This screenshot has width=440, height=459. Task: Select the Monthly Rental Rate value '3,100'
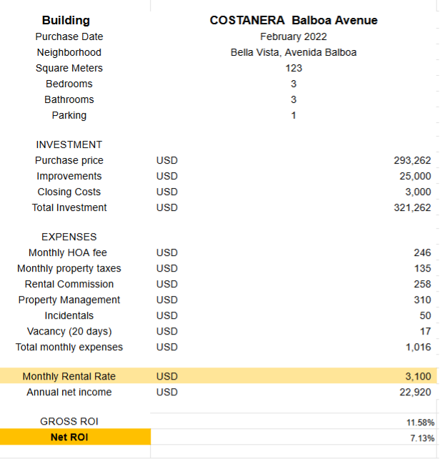click(x=418, y=376)
